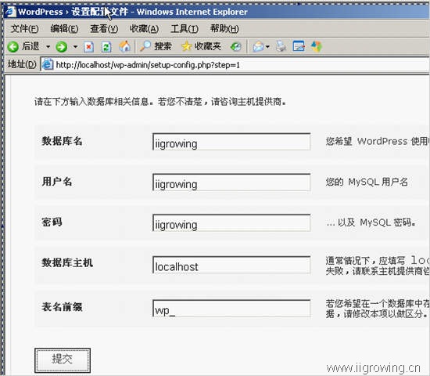This screenshot has width=430, height=376.
Task: Open the 帮助(H) menu
Action: pyautogui.click(x=224, y=28)
